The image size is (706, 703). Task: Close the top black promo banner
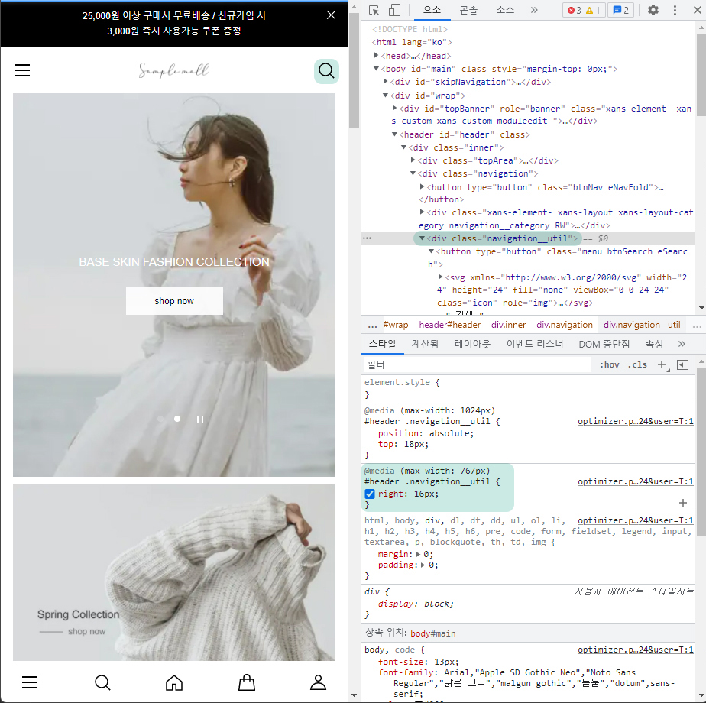331,15
